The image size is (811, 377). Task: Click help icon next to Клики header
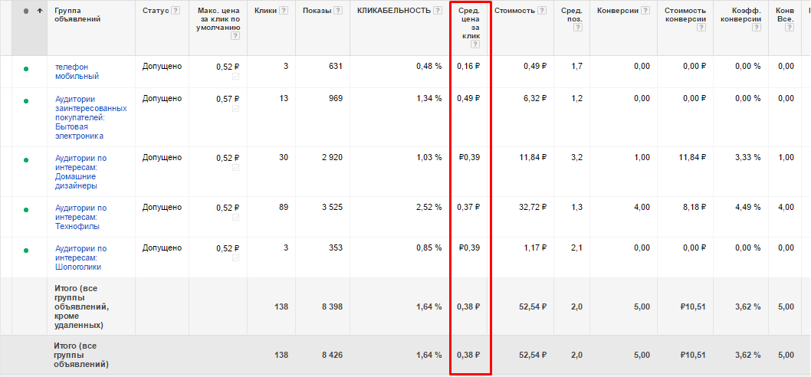(284, 11)
